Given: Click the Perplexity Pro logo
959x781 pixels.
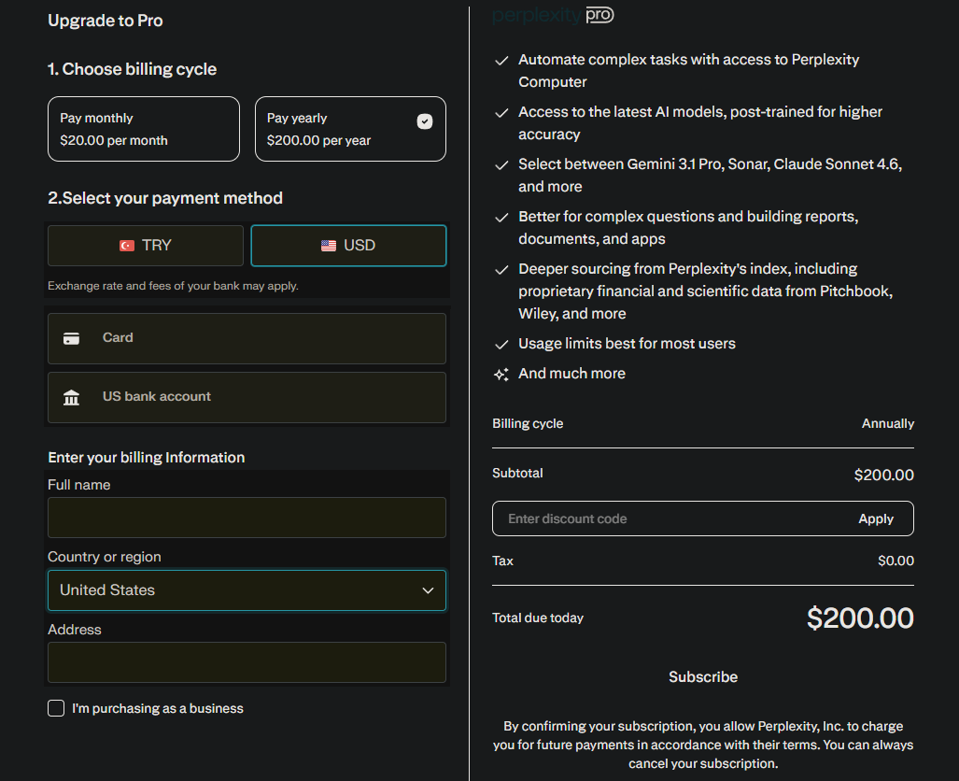Looking at the screenshot, I should (553, 15).
